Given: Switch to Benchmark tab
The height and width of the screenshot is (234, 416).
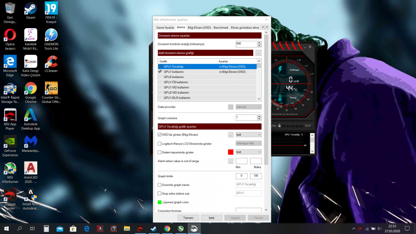Looking at the screenshot, I should tap(221, 28).
